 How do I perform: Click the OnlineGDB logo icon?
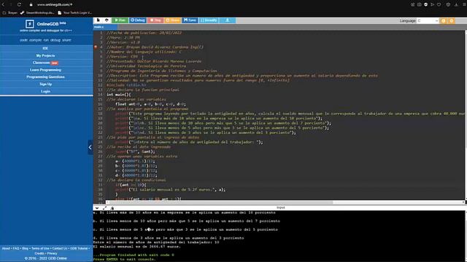point(29,24)
